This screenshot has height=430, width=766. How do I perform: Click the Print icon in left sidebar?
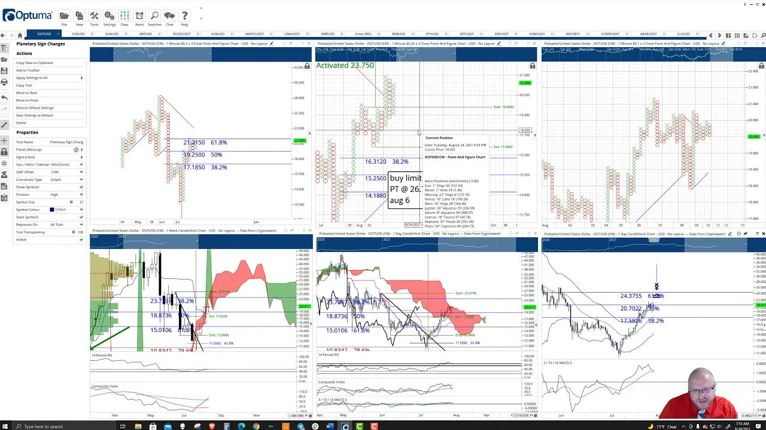pos(4,82)
